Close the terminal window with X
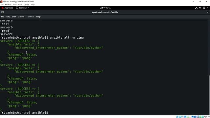Viewport: 210px width, 118px height. 207,12
